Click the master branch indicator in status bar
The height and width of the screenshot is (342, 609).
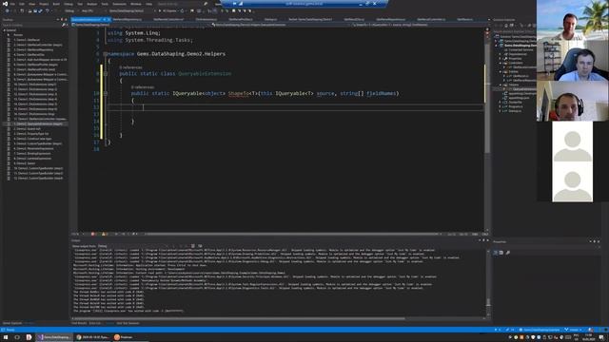[x=574, y=330]
